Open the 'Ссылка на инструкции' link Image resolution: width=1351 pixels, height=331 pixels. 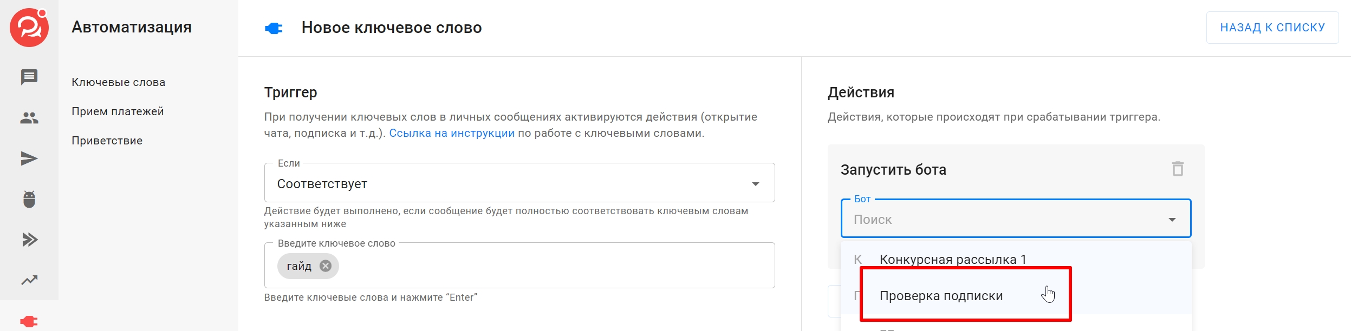click(x=451, y=133)
